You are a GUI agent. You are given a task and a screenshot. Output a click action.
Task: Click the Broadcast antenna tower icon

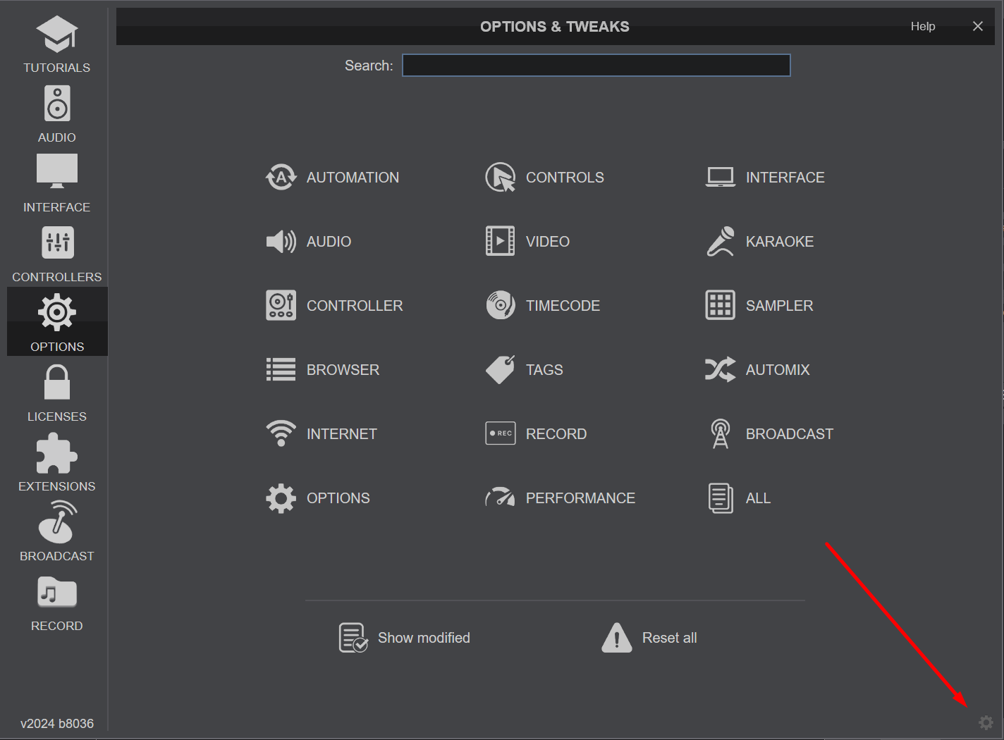click(x=720, y=434)
